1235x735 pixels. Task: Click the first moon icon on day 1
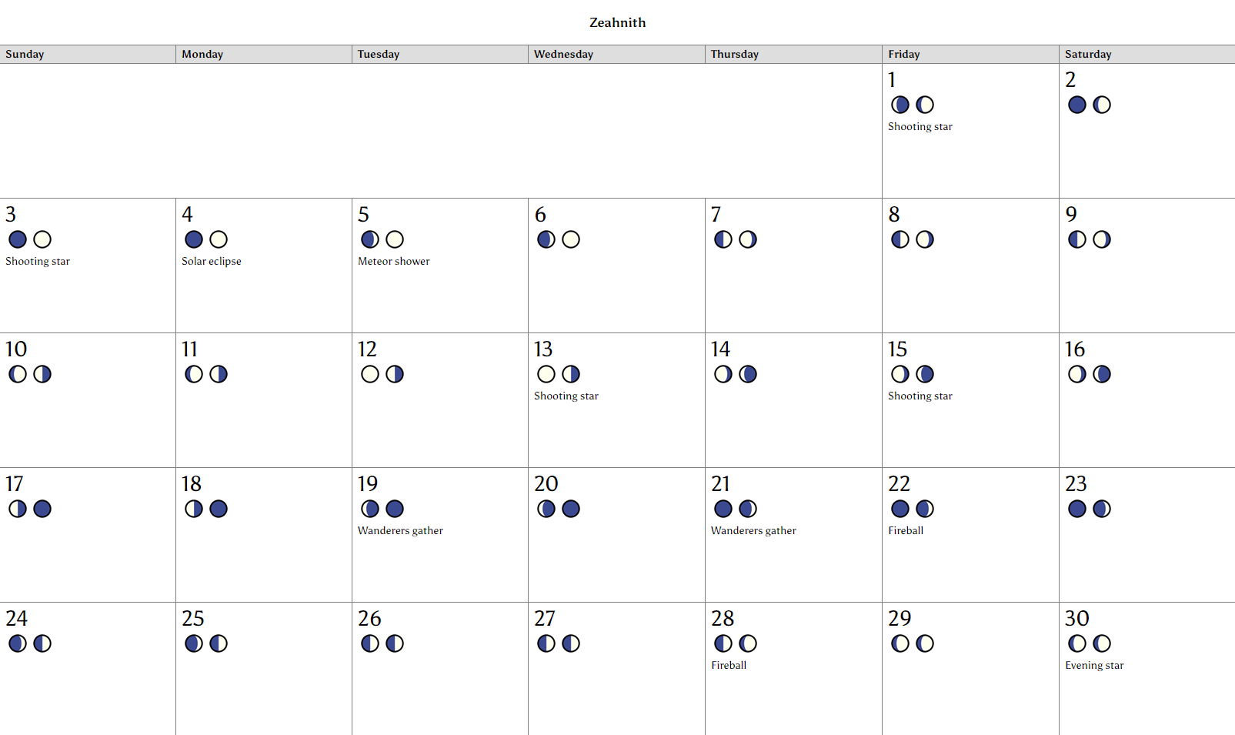900,105
